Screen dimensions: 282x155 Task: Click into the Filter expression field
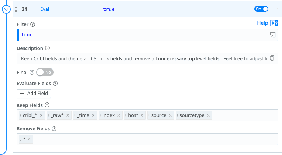coord(140,35)
